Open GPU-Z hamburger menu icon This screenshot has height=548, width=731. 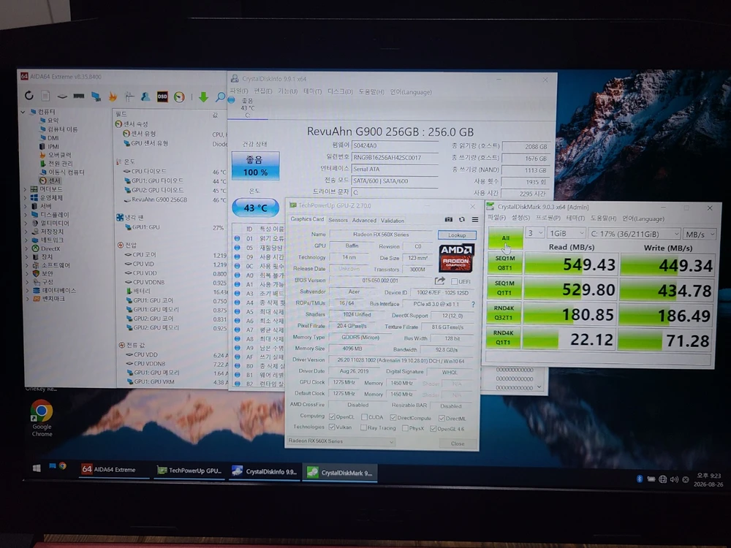point(475,219)
